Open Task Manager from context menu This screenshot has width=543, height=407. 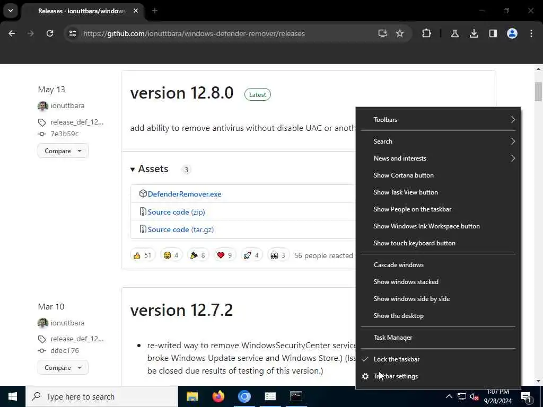tap(438, 338)
